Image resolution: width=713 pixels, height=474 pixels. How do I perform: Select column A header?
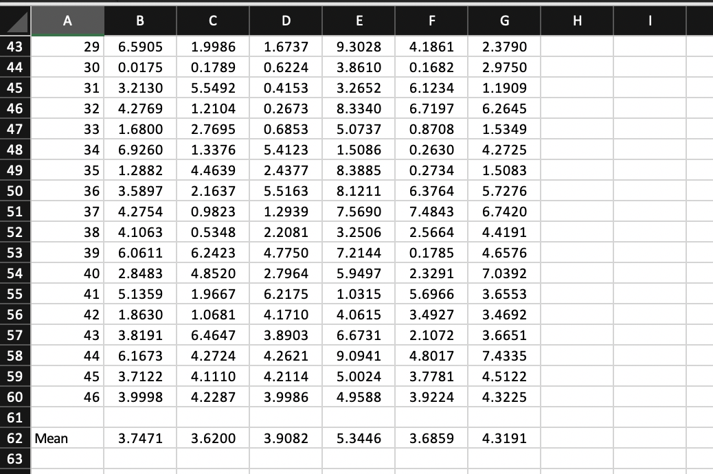point(67,21)
